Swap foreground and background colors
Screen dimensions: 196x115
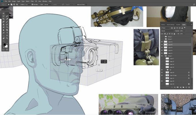(7, 44)
